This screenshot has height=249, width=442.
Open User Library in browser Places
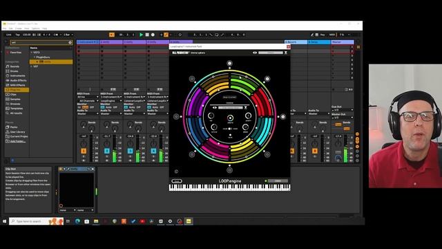pos(17,132)
